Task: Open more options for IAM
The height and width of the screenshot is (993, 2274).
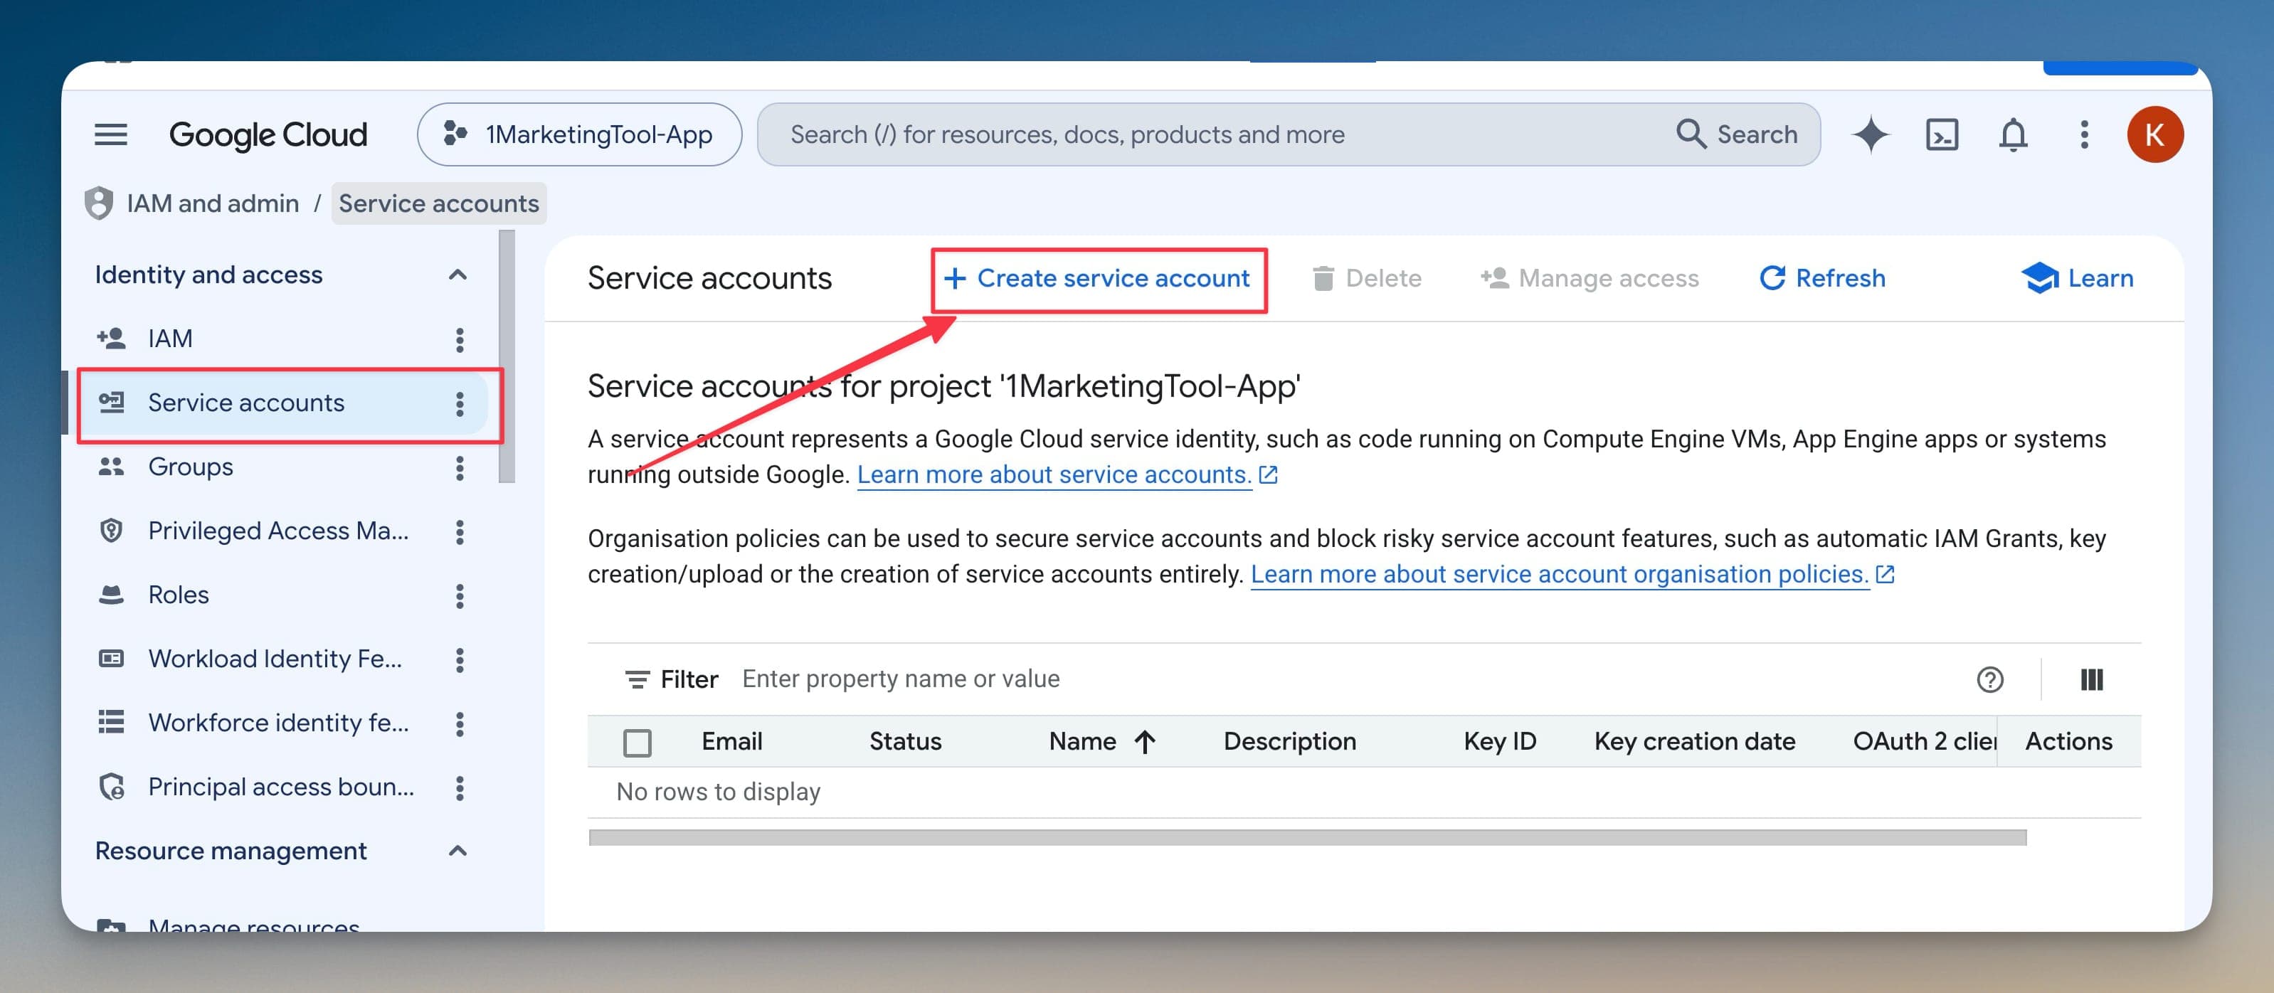Action: click(x=459, y=340)
